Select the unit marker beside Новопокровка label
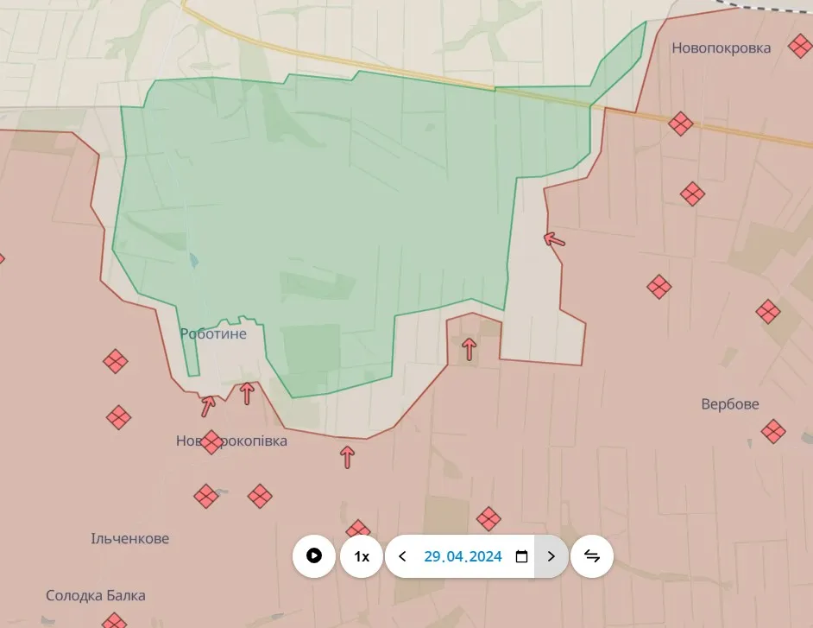 click(x=799, y=47)
